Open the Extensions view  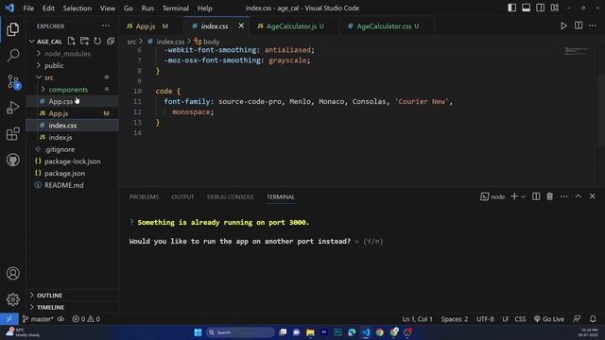coord(12,134)
